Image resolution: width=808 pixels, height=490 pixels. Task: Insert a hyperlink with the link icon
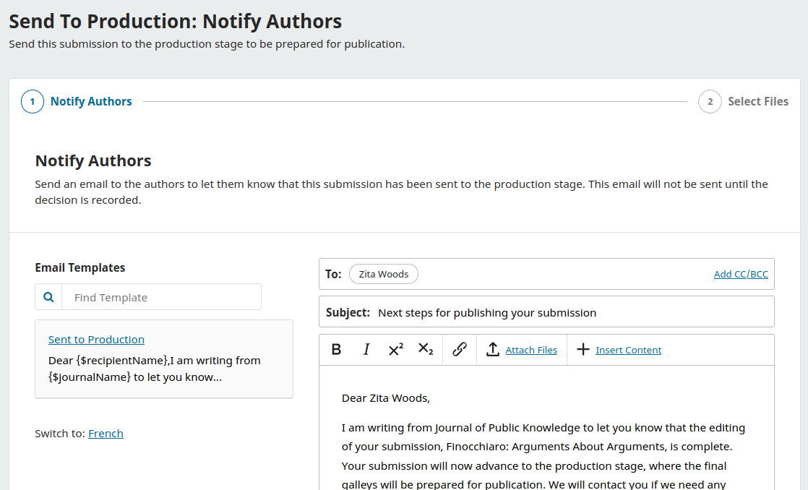pyautogui.click(x=459, y=350)
